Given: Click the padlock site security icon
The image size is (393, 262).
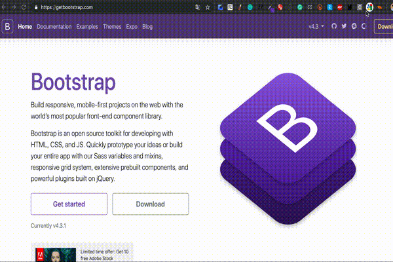Looking at the screenshot, I should [36, 7].
